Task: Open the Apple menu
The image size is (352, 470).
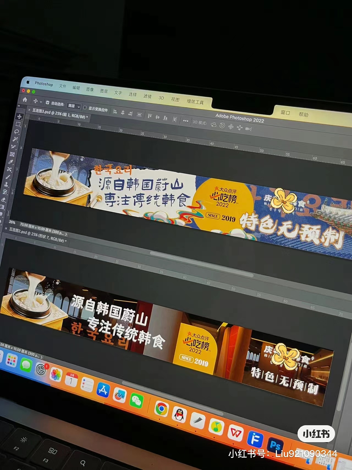Action: click(x=28, y=82)
